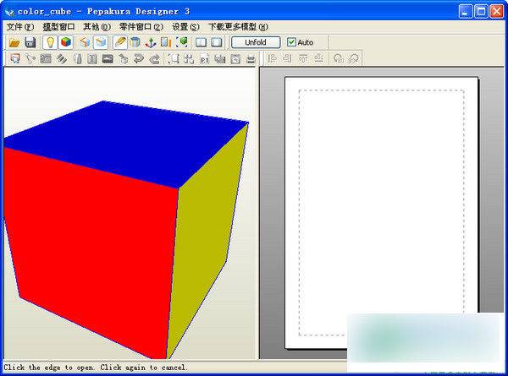Click the edge between red and yellow faces
The width and height of the screenshot is (508, 376).
[x=173, y=273]
